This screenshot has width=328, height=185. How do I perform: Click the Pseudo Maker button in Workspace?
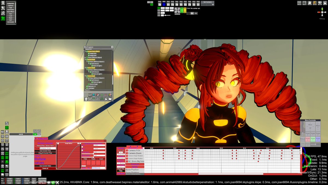90,95
